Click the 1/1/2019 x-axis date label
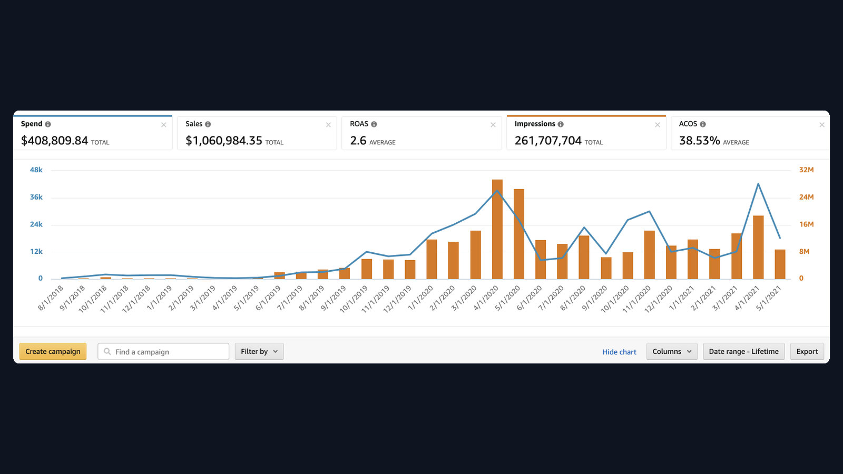Image resolution: width=843 pixels, height=474 pixels. (159, 298)
